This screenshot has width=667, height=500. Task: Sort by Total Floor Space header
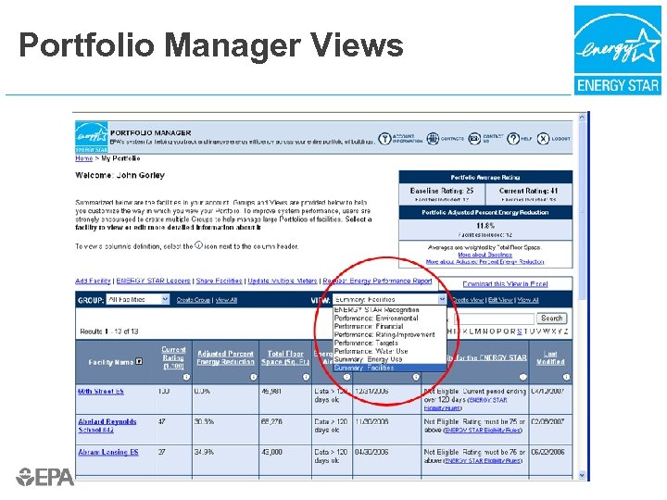click(285, 357)
